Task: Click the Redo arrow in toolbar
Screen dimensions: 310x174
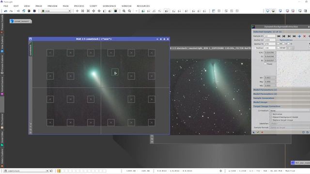Action: [11, 11]
